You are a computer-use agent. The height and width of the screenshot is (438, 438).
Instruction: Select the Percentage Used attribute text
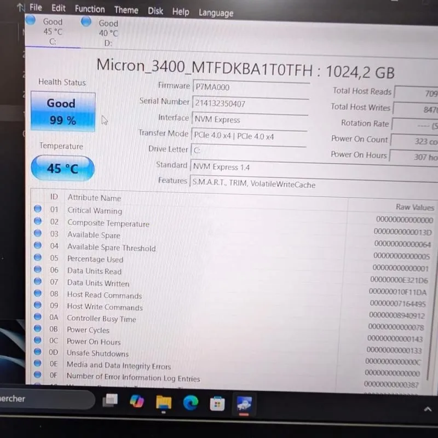click(95, 259)
